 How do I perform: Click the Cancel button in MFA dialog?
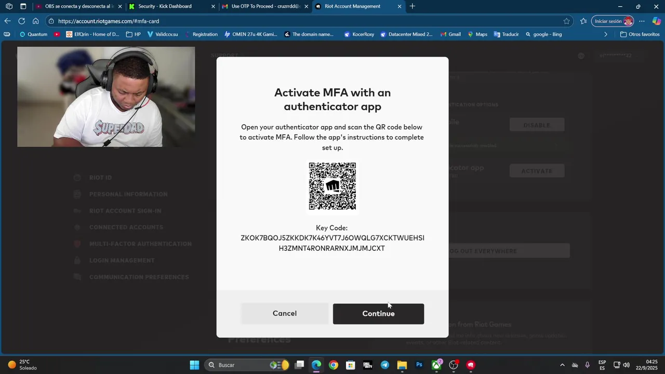(x=285, y=314)
